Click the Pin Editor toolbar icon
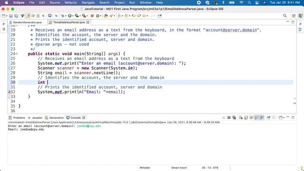The height and width of the screenshot is (171, 304). coord(160,16)
